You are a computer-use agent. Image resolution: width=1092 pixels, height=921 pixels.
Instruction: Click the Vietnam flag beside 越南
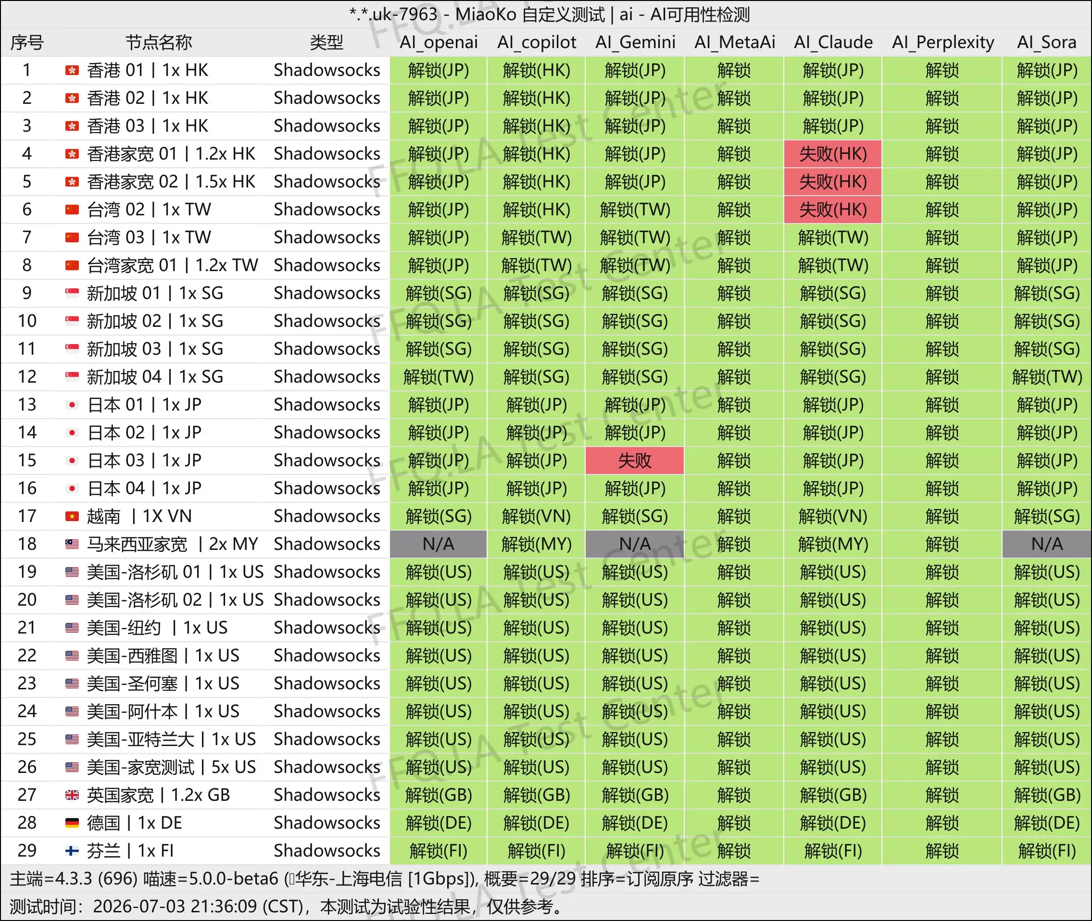72,516
